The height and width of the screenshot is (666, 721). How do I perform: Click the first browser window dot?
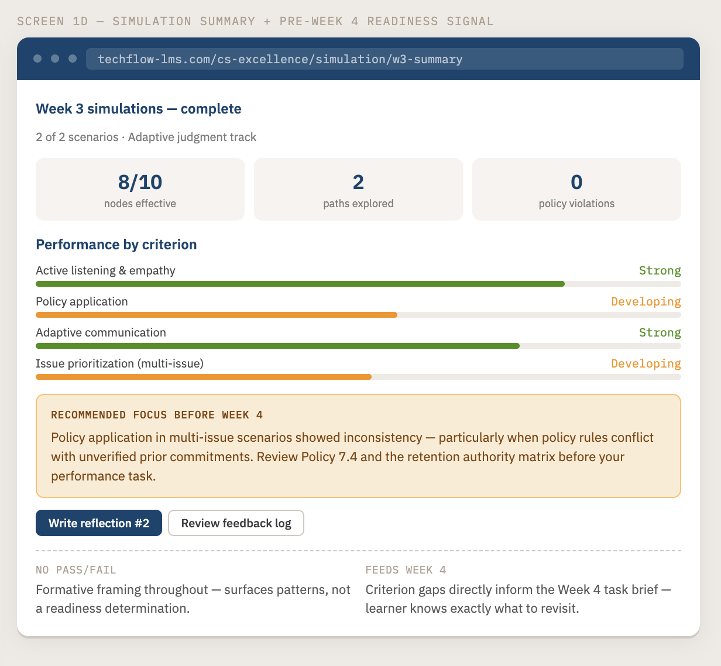tap(37, 59)
